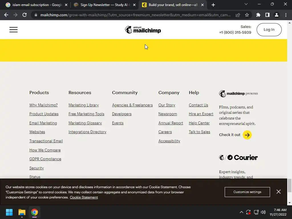Toggle the Chrome side panel icon

267,15
